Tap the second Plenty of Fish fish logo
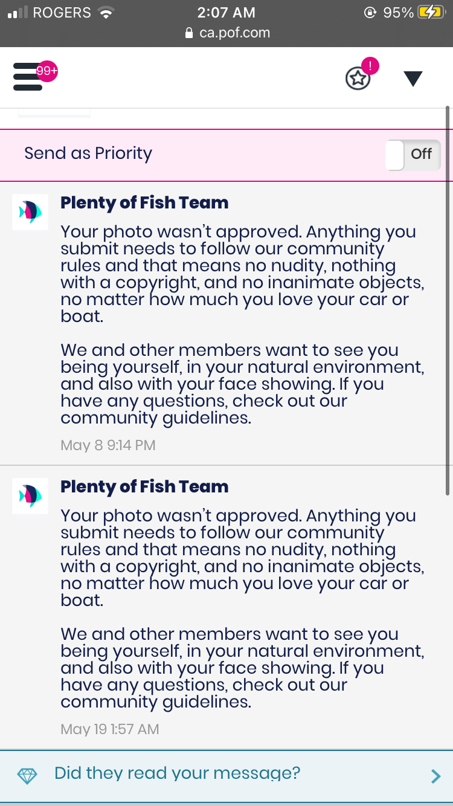 coord(30,495)
